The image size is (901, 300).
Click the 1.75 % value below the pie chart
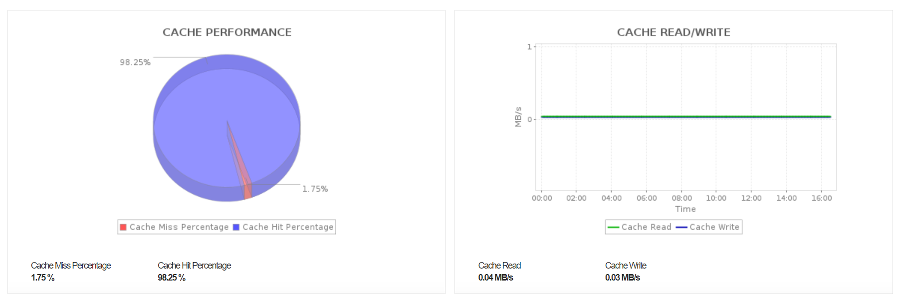(43, 278)
